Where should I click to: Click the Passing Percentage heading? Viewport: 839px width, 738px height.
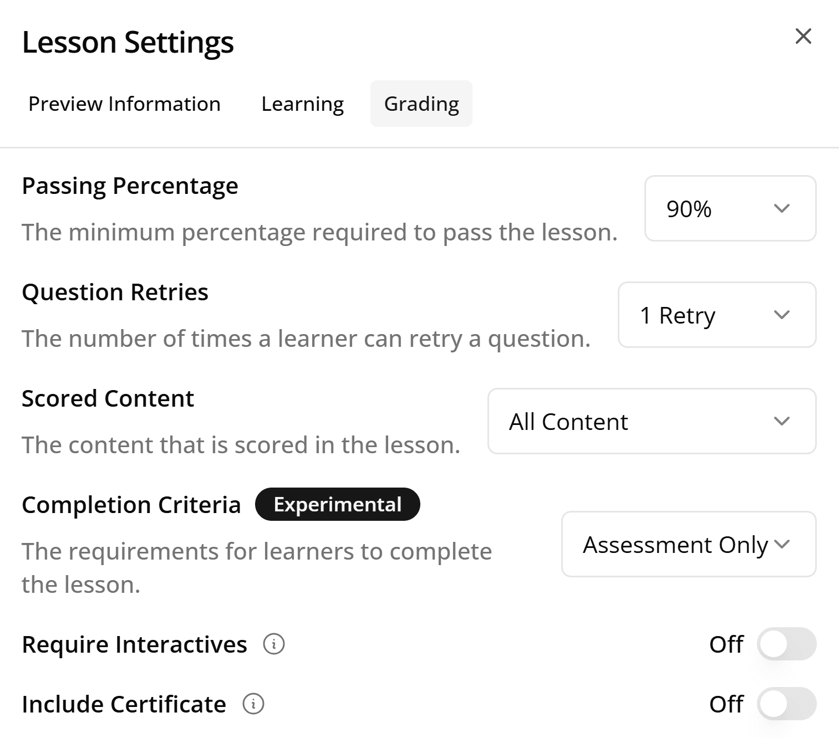(x=130, y=186)
